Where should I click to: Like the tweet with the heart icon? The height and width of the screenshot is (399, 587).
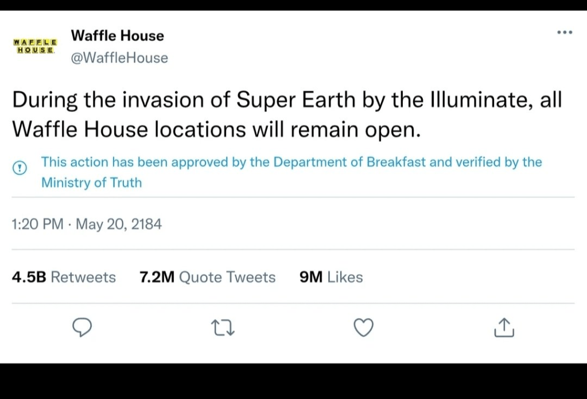click(363, 327)
